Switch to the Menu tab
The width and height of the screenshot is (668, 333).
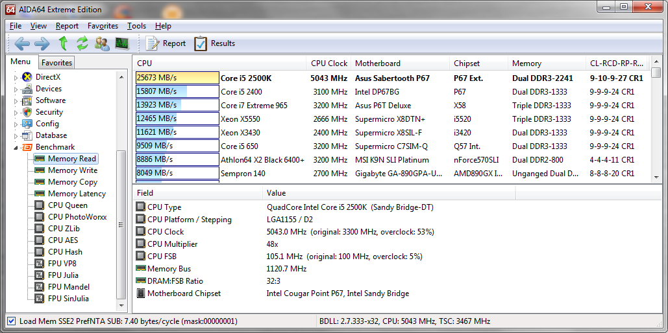[x=21, y=62]
